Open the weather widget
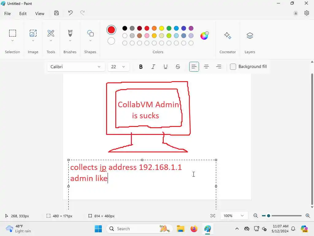Screen dimensions: 314x236 18,229
